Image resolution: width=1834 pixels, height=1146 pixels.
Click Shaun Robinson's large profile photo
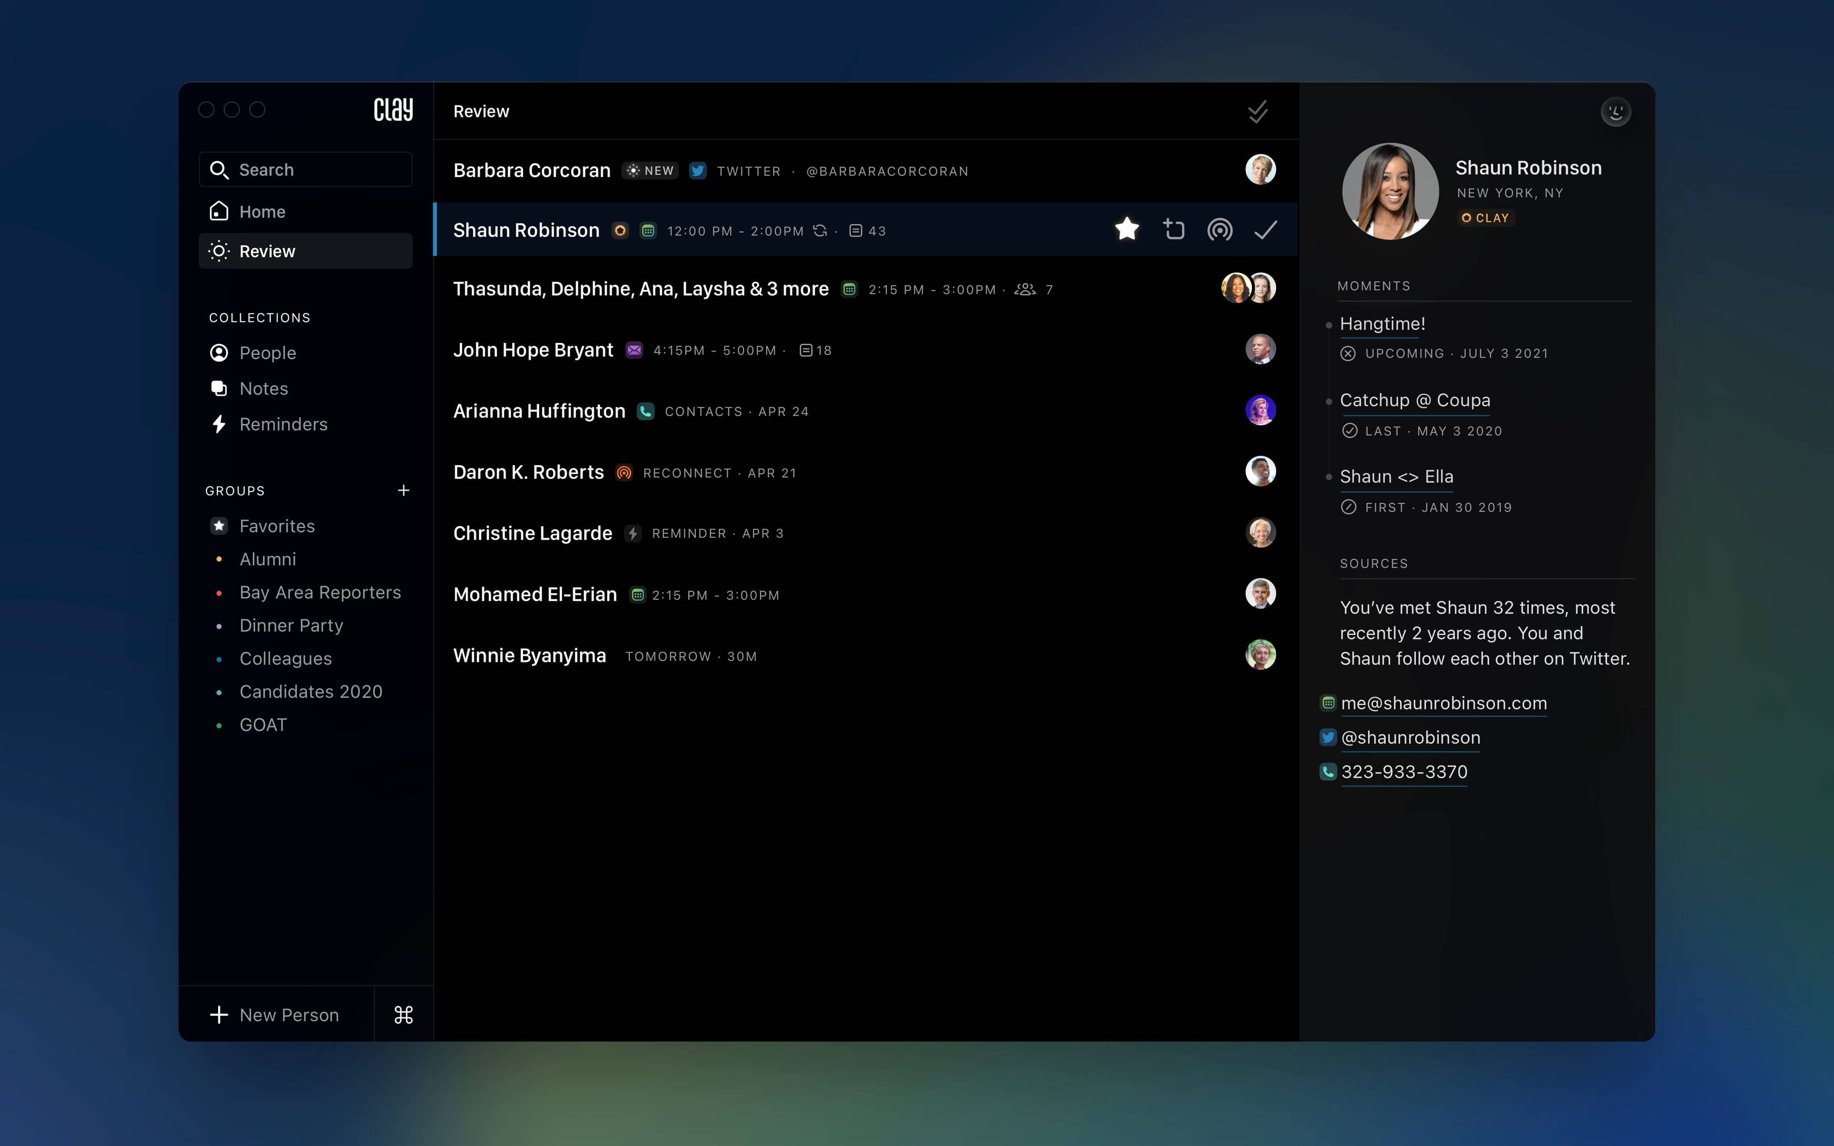point(1390,191)
